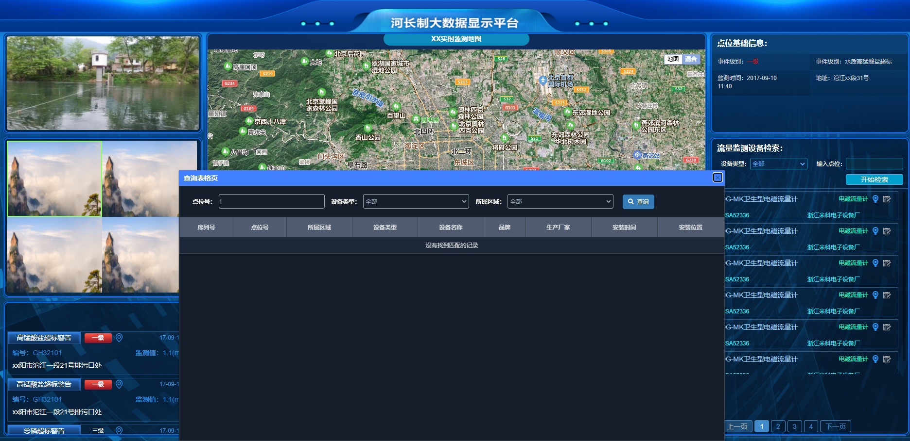This screenshot has height=441, width=910.
Task: Go to page 2 in pagination
Action: [778, 426]
